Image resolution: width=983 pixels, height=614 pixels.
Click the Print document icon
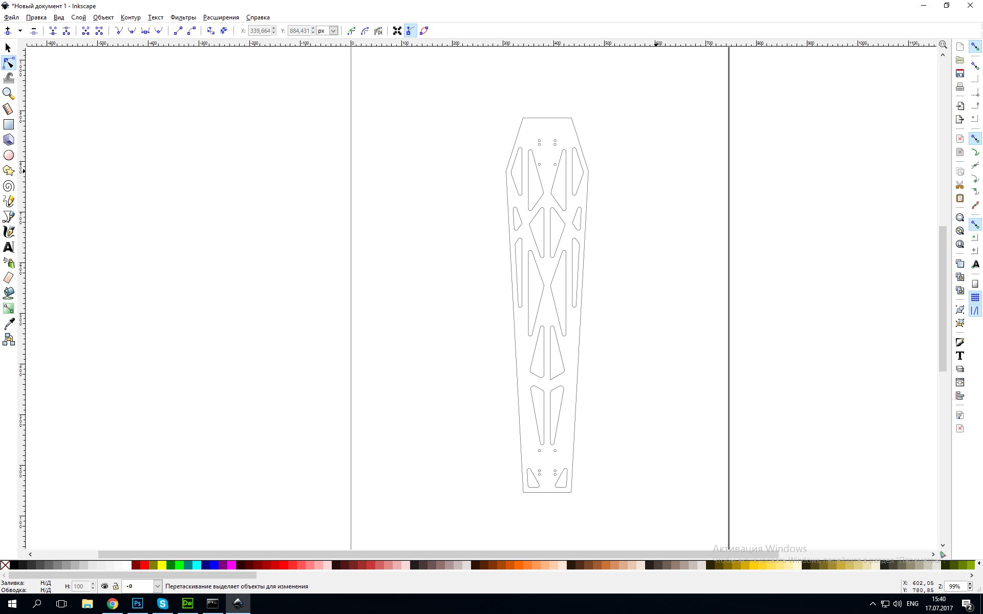pos(960,86)
